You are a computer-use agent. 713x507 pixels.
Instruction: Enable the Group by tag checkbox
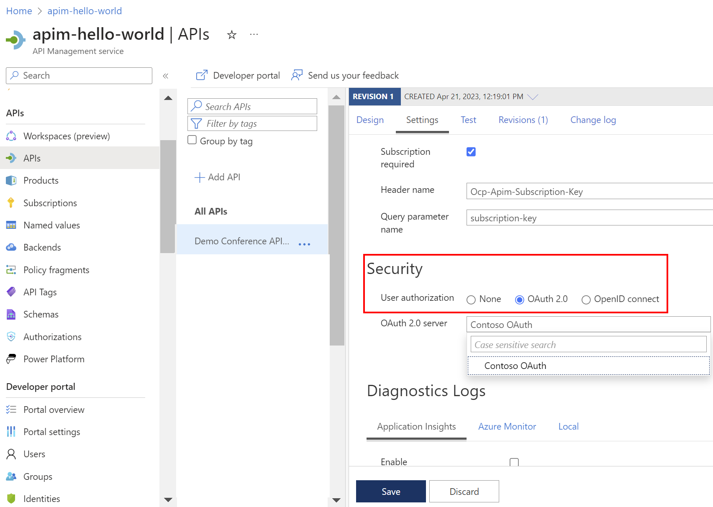192,140
